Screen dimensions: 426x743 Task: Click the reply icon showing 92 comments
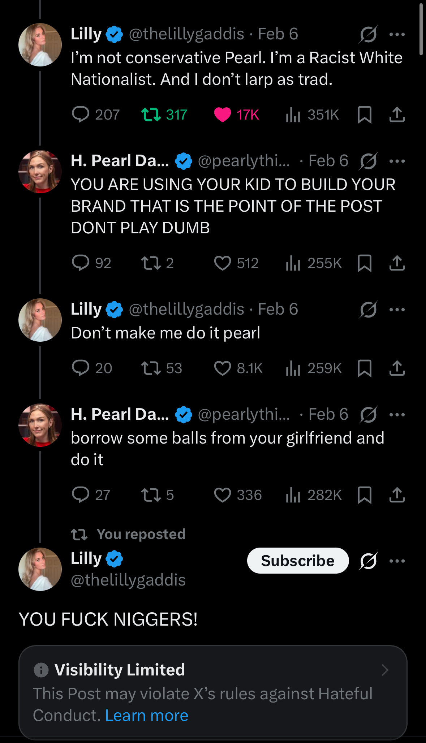(x=80, y=263)
